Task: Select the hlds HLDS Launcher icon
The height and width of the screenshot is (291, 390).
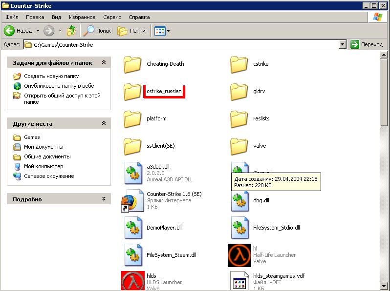Action: point(132,280)
